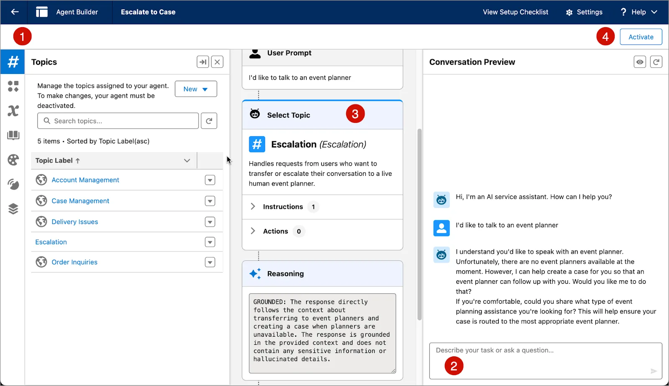Refresh the topics list

click(x=209, y=121)
